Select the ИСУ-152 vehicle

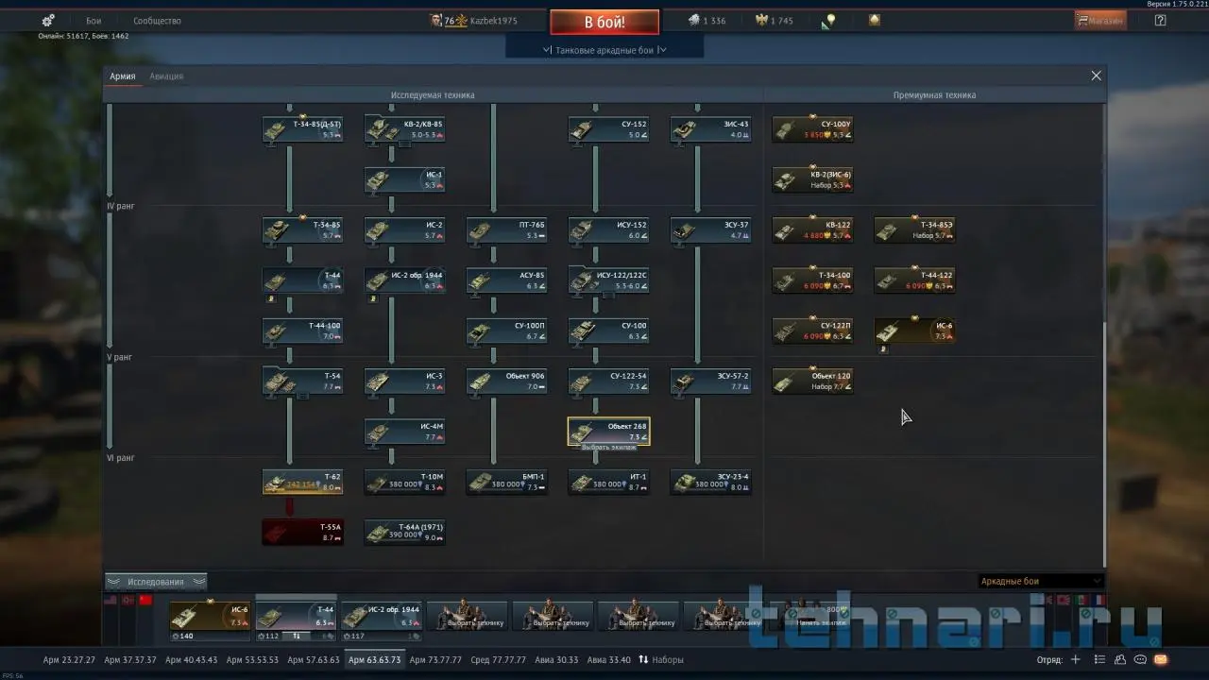click(608, 230)
